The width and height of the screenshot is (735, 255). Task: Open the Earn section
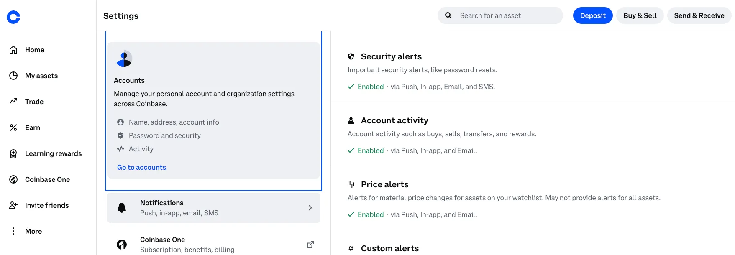(33, 127)
